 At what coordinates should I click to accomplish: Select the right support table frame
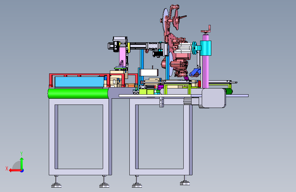(x=161, y=137)
